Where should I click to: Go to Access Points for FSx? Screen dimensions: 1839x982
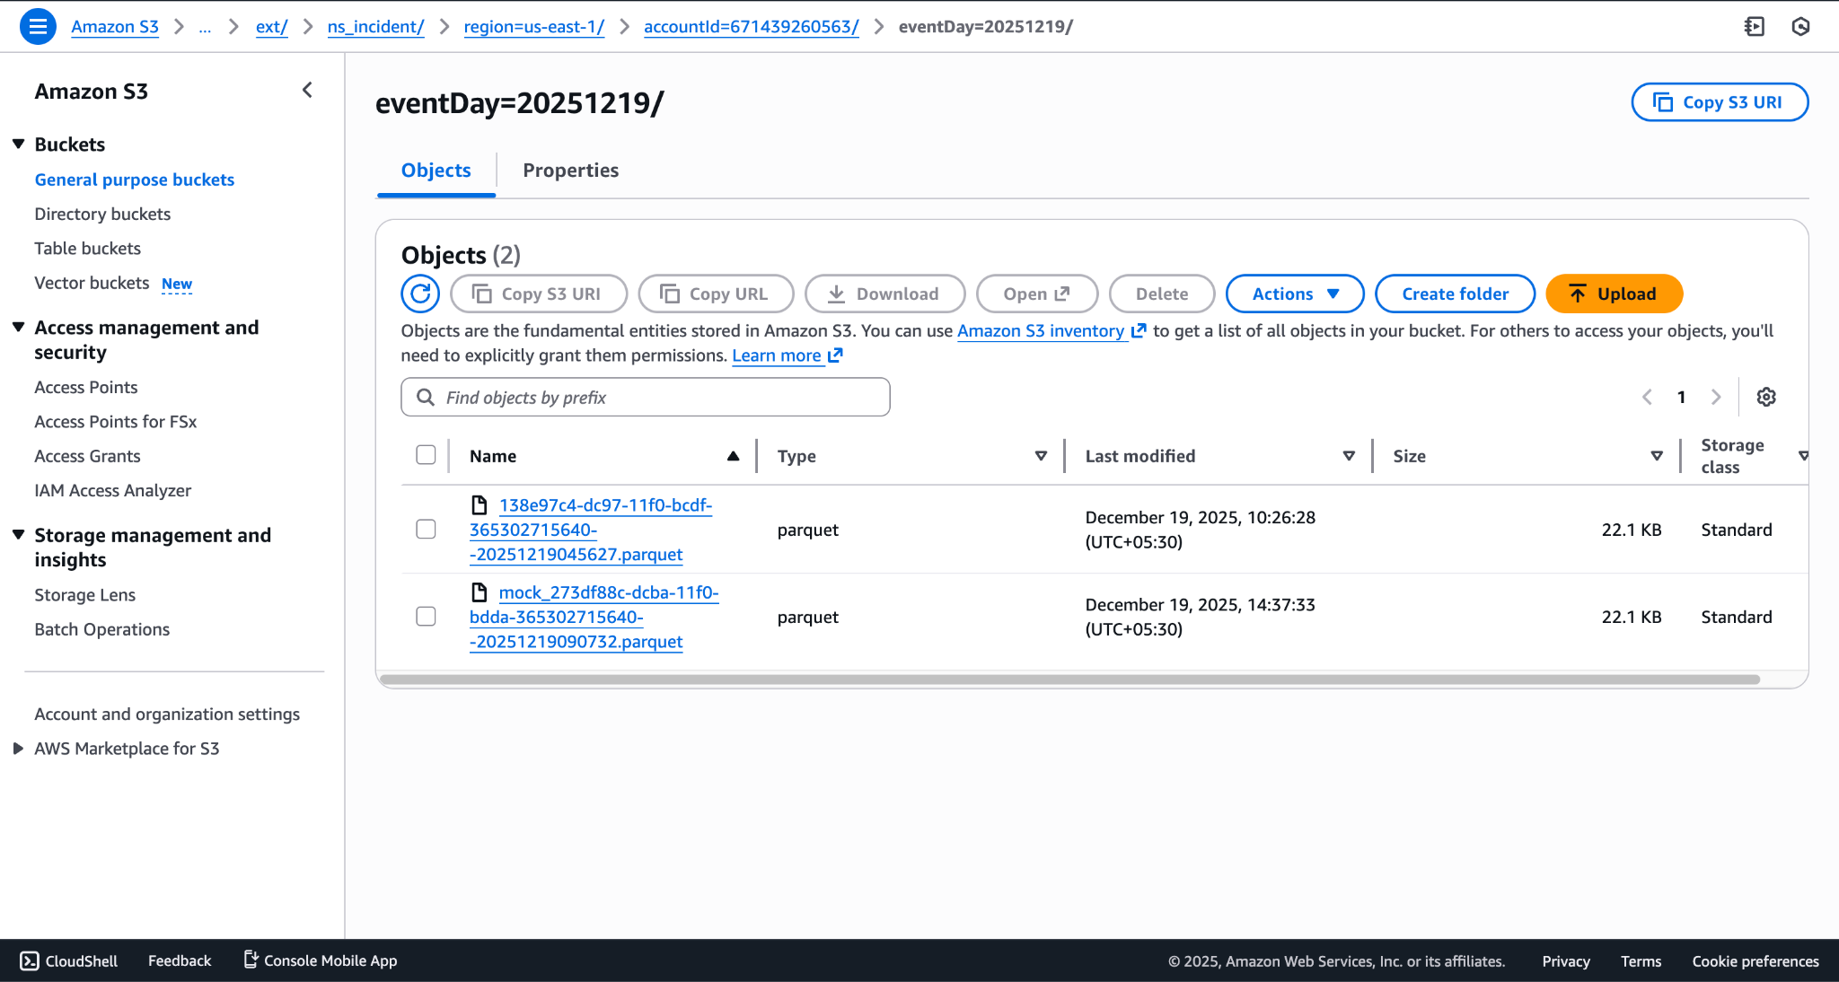(x=115, y=421)
